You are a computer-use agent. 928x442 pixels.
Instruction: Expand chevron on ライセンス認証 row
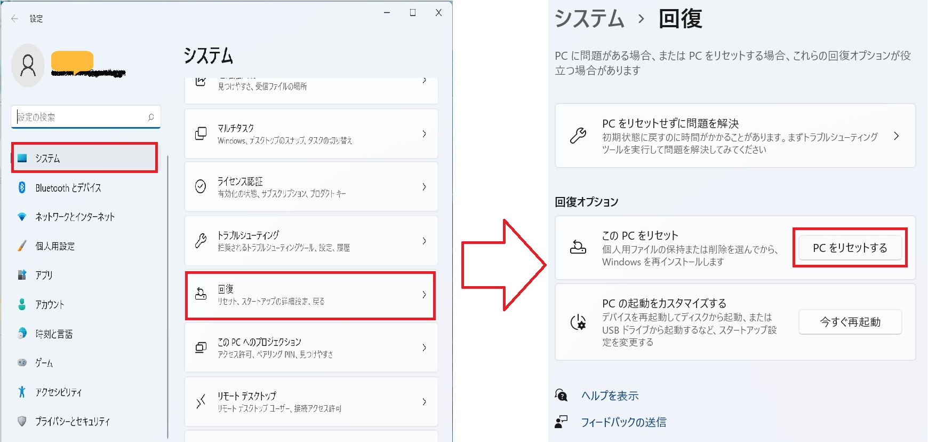[x=424, y=187]
